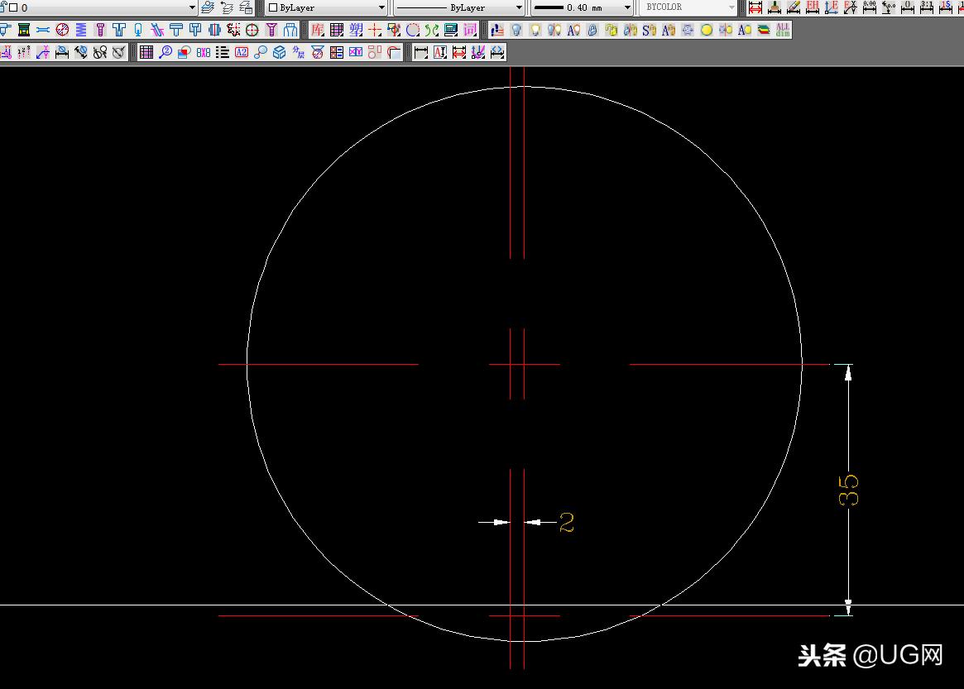Click the ByLayer color swatch box
964x689 pixels.
tap(273, 7)
